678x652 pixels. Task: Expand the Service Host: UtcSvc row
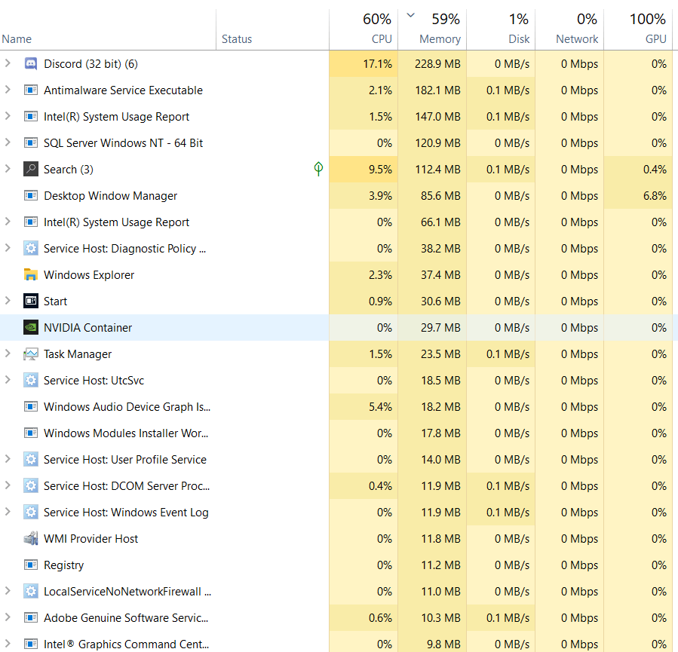tap(8, 380)
